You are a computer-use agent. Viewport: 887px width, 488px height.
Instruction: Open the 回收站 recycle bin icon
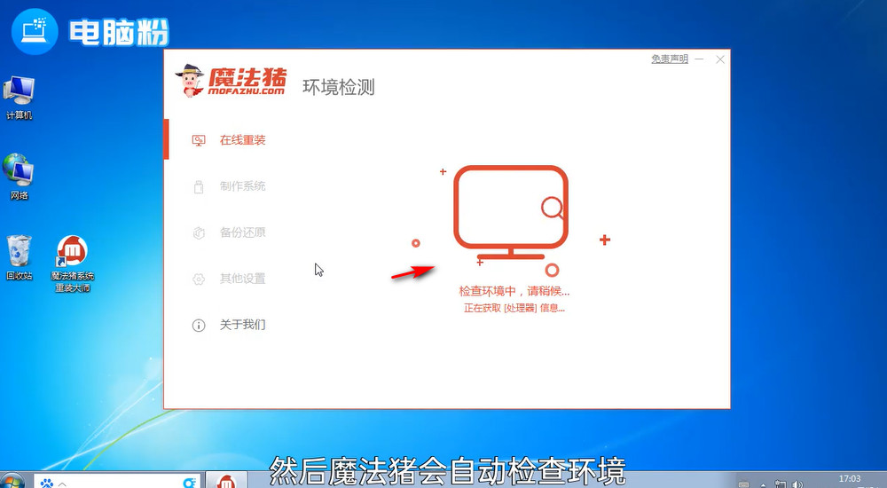click(x=19, y=258)
